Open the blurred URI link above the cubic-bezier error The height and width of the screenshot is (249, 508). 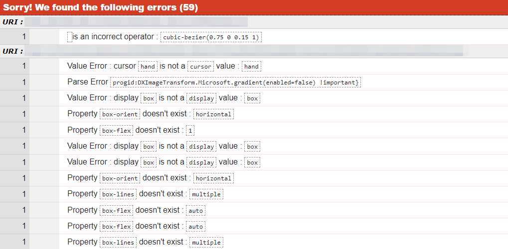click(x=136, y=22)
